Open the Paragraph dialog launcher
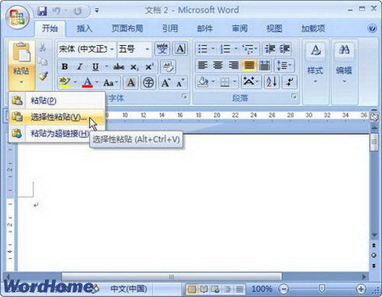The height and width of the screenshot is (297, 382). (x=293, y=96)
